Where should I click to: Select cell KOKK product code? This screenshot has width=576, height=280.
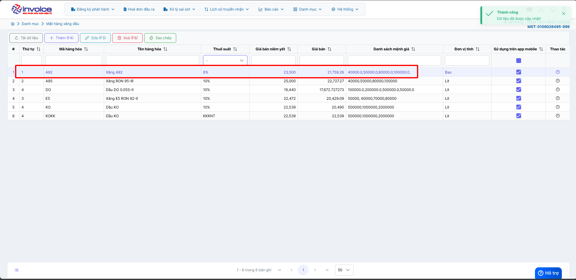[x=74, y=116]
